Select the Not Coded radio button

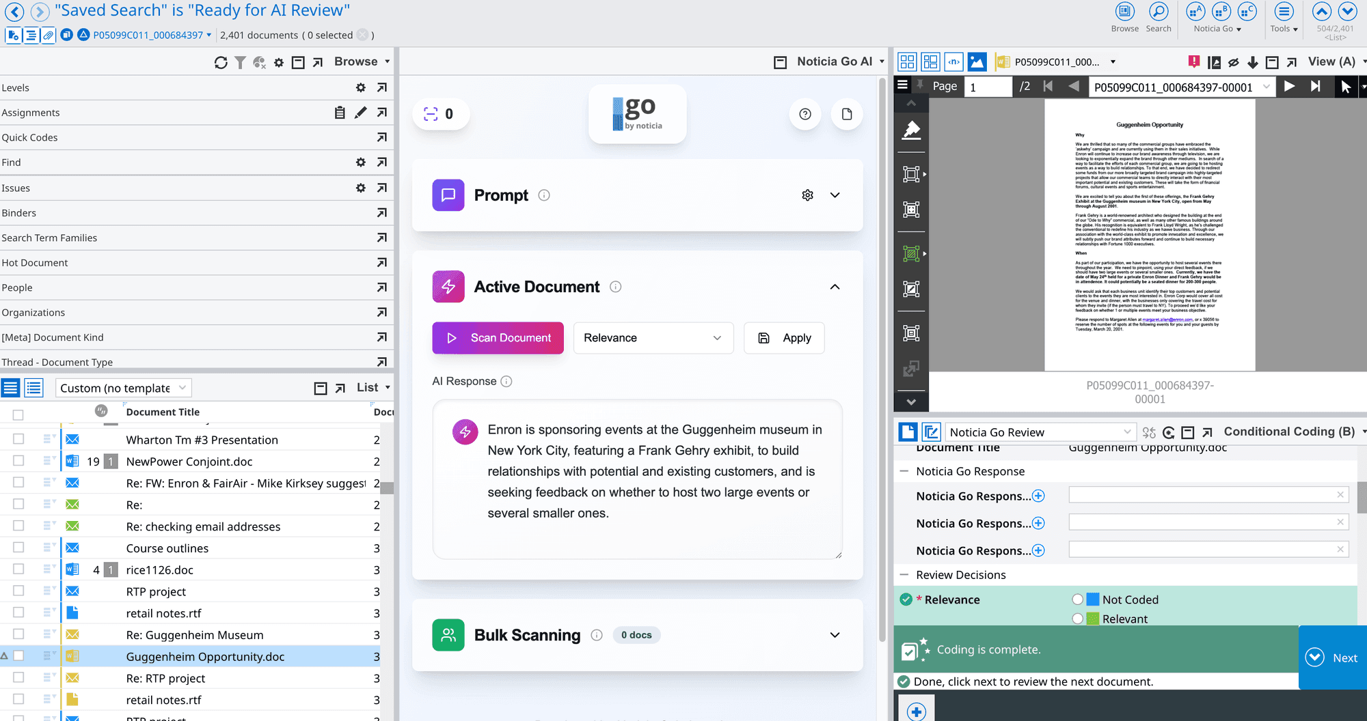(x=1078, y=599)
